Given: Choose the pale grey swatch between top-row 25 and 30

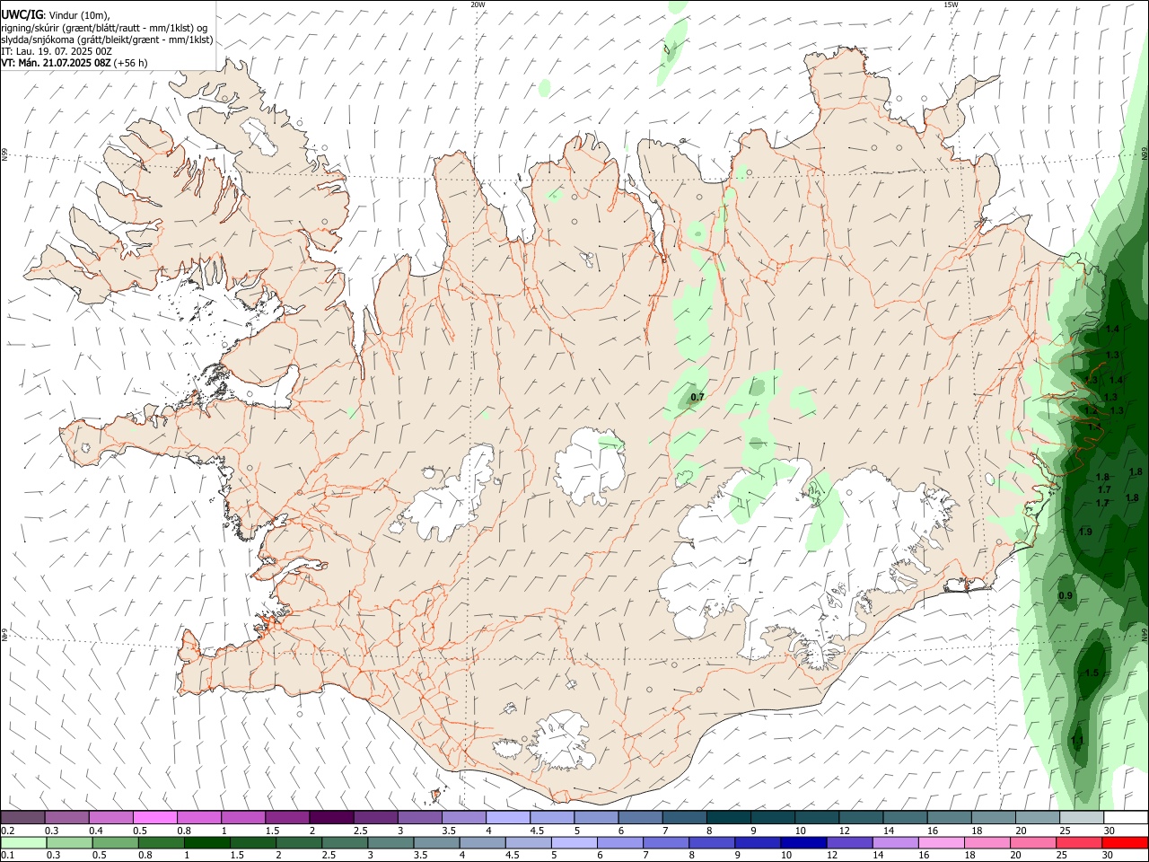Looking at the screenshot, I should point(1082,818).
